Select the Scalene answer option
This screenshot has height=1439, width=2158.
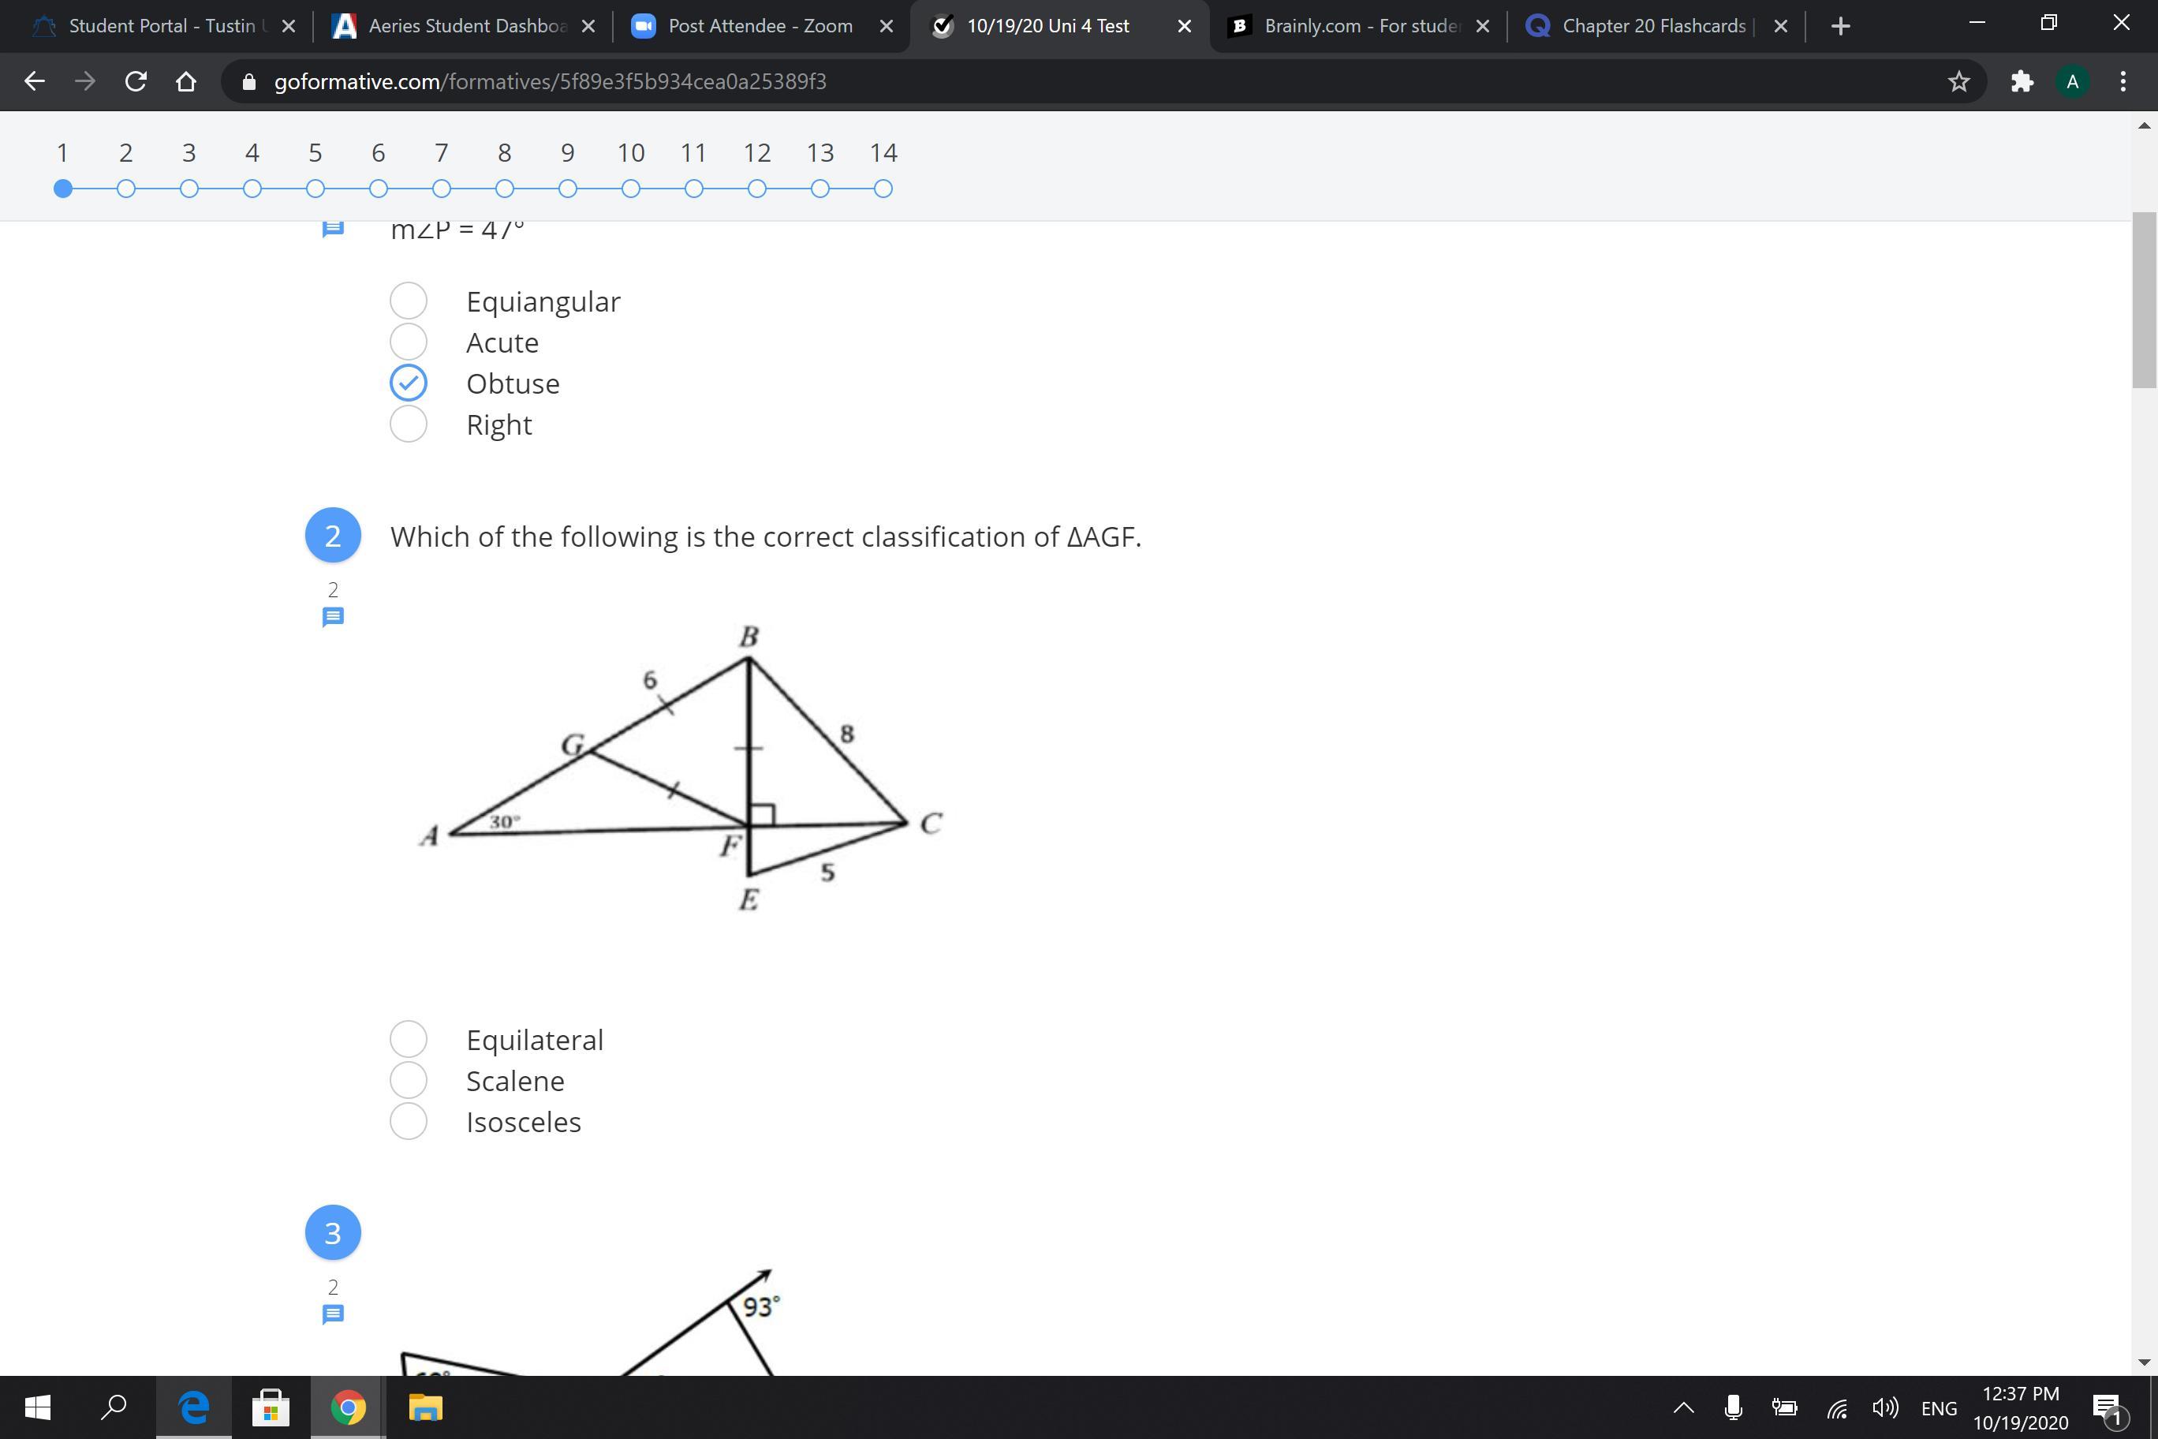pos(409,1080)
